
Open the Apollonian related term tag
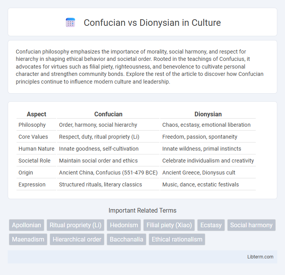pos(27,225)
